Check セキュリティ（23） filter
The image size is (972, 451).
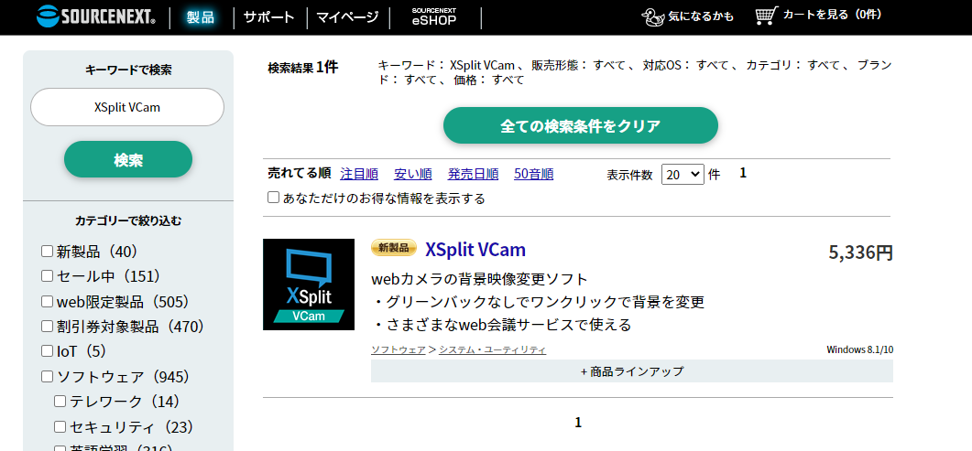click(60, 427)
